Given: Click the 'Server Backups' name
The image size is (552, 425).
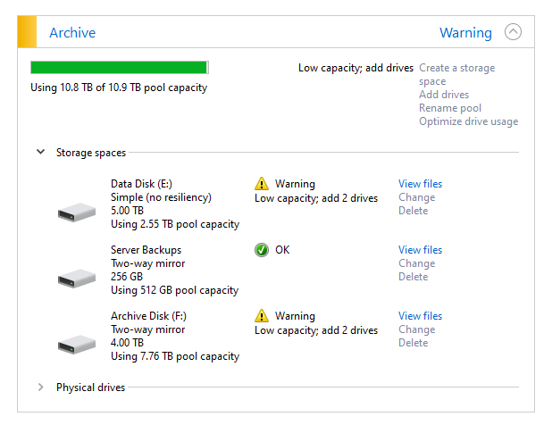Looking at the screenshot, I should click(146, 250).
